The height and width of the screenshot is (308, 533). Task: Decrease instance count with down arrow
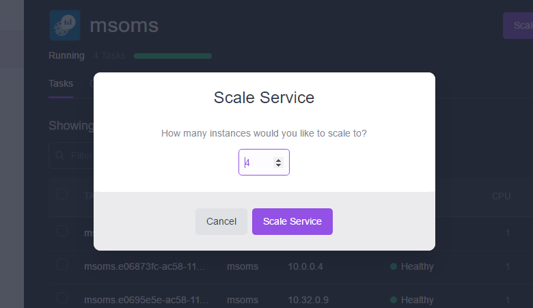point(278,165)
